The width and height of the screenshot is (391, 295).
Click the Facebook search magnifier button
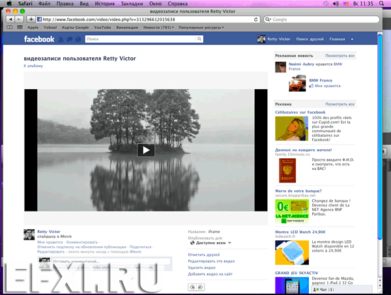(199, 39)
